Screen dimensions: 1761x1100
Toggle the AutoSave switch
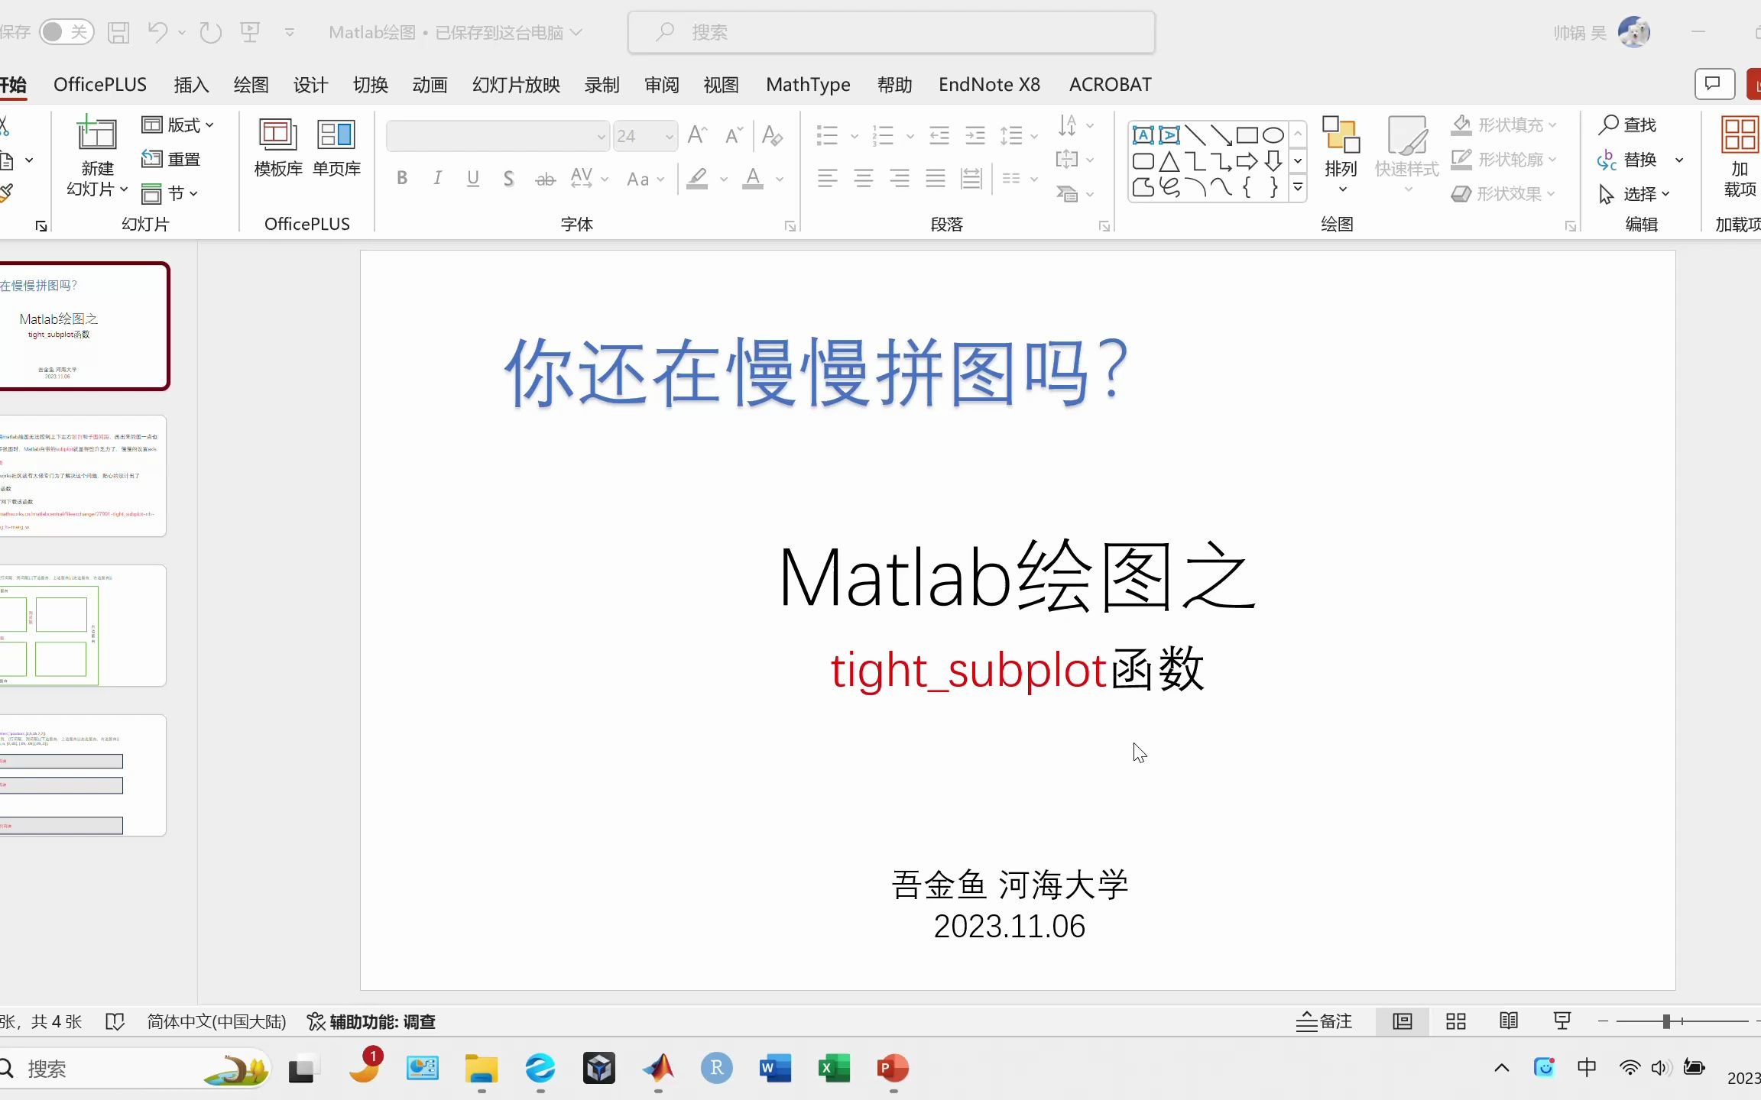(x=66, y=32)
